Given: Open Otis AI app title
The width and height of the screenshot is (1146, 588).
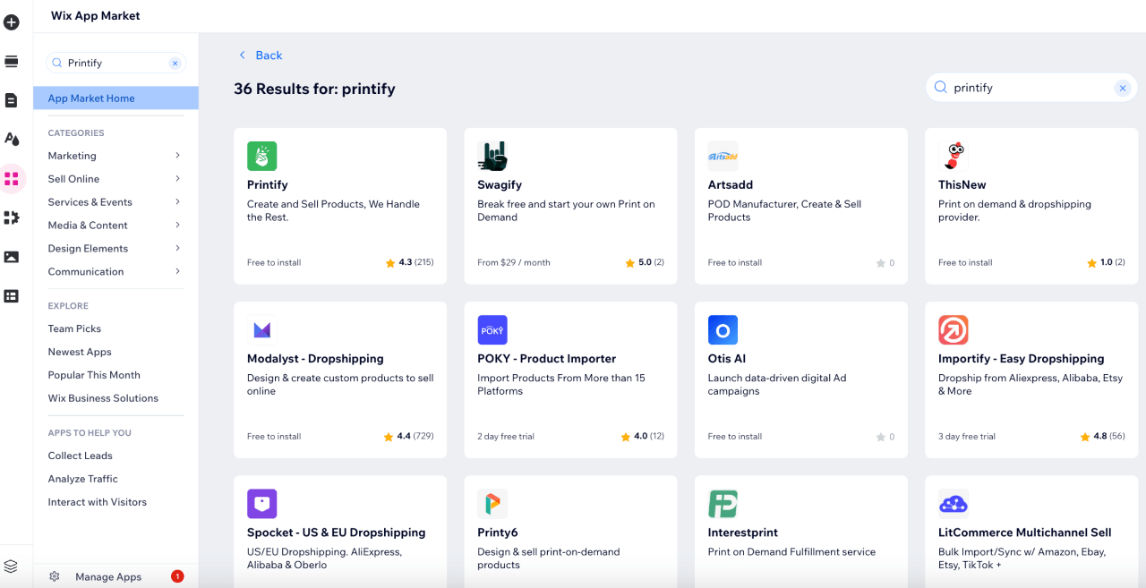Looking at the screenshot, I should pyautogui.click(x=727, y=359).
